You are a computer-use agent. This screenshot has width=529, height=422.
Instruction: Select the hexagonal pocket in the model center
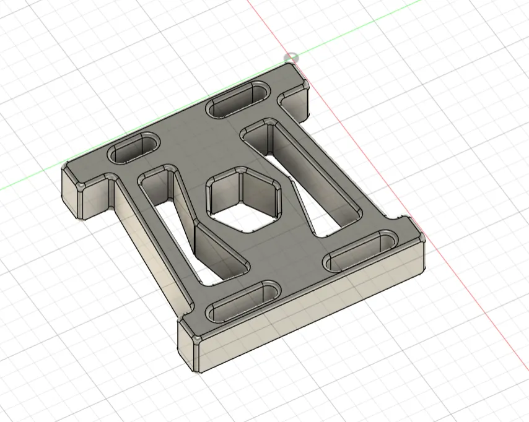(x=244, y=199)
